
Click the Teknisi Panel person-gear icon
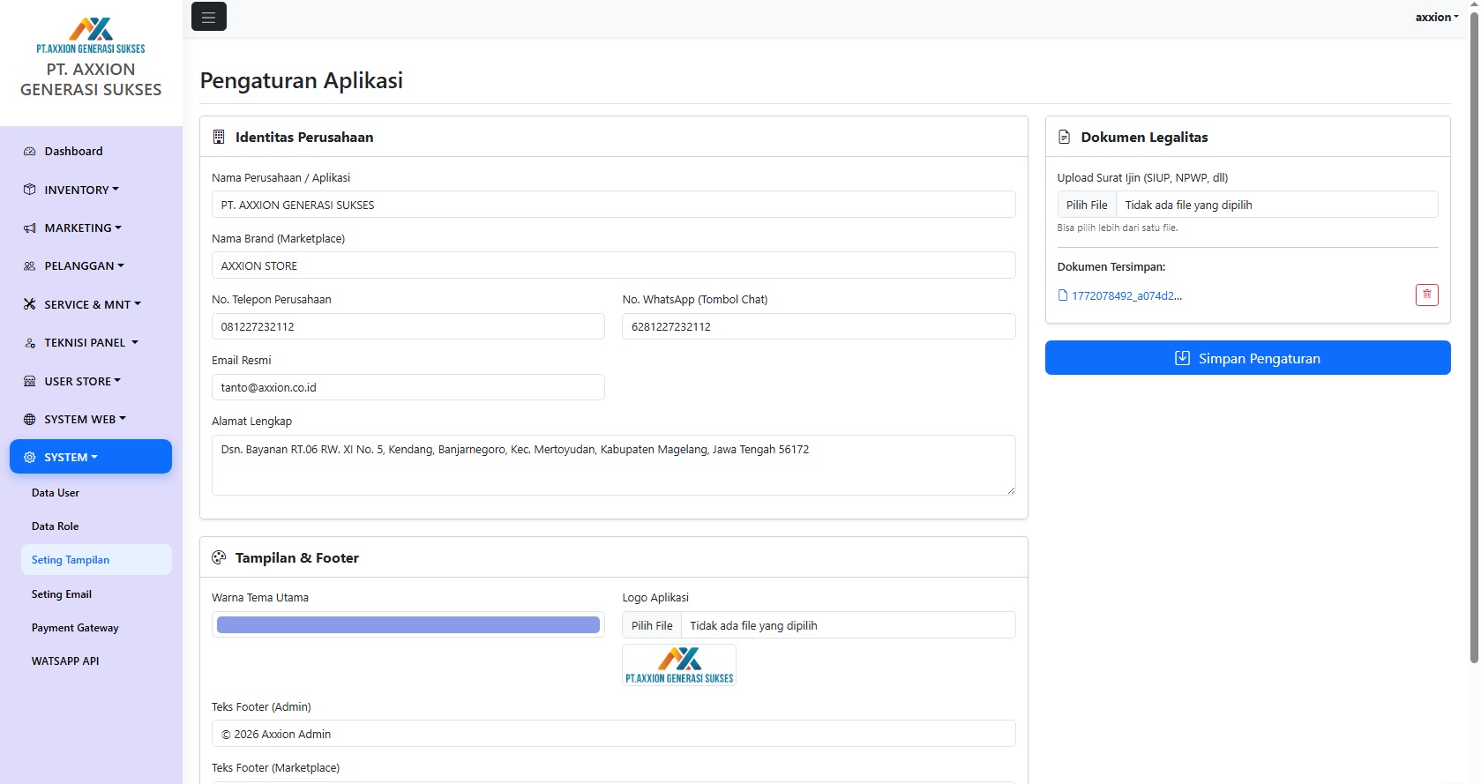click(x=29, y=343)
